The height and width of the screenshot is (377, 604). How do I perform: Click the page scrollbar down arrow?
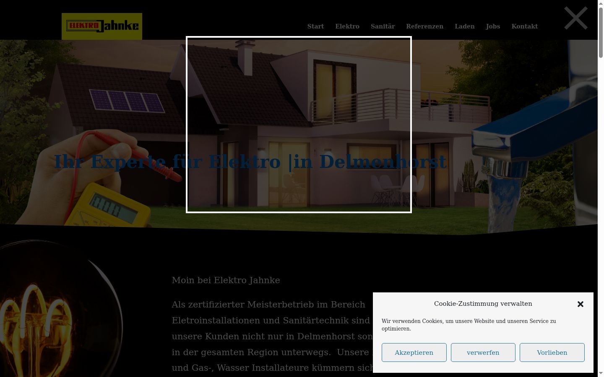[x=601, y=373]
